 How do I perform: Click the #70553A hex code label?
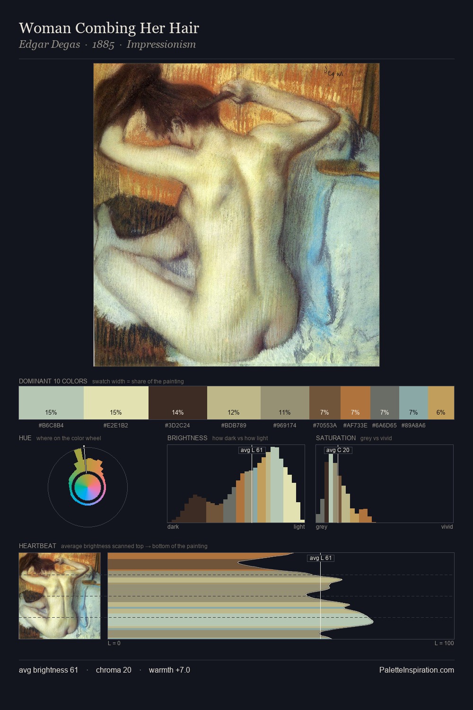(x=325, y=426)
